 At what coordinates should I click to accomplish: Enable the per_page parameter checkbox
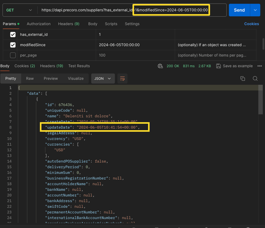click(x=13, y=55)
